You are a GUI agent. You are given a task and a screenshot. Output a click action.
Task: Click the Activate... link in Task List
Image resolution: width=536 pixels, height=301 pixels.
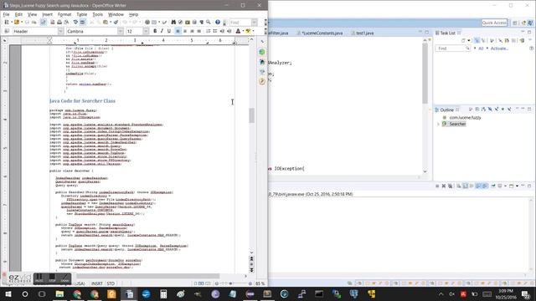tap(499, 48)
